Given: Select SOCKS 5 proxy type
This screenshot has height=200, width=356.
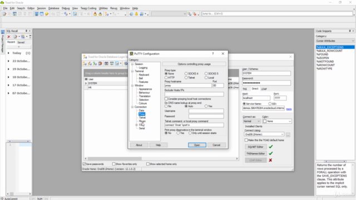Looking at the screenshot, I should (206, 73).
